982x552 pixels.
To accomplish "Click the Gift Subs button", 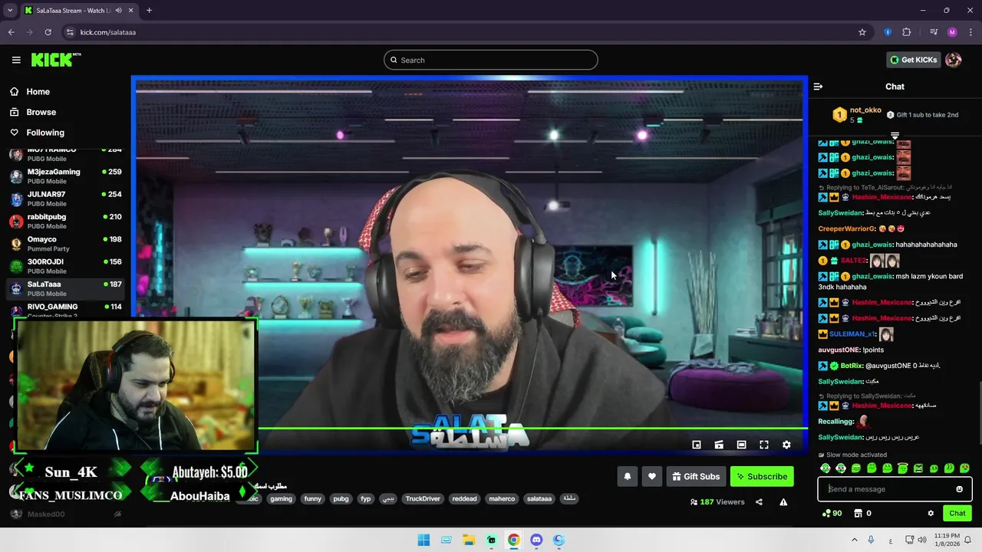I will coord(696,476).
